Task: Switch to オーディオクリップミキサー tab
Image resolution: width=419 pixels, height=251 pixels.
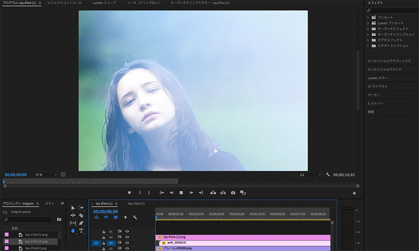Action: pyautogui.click(x=200, y=3)
